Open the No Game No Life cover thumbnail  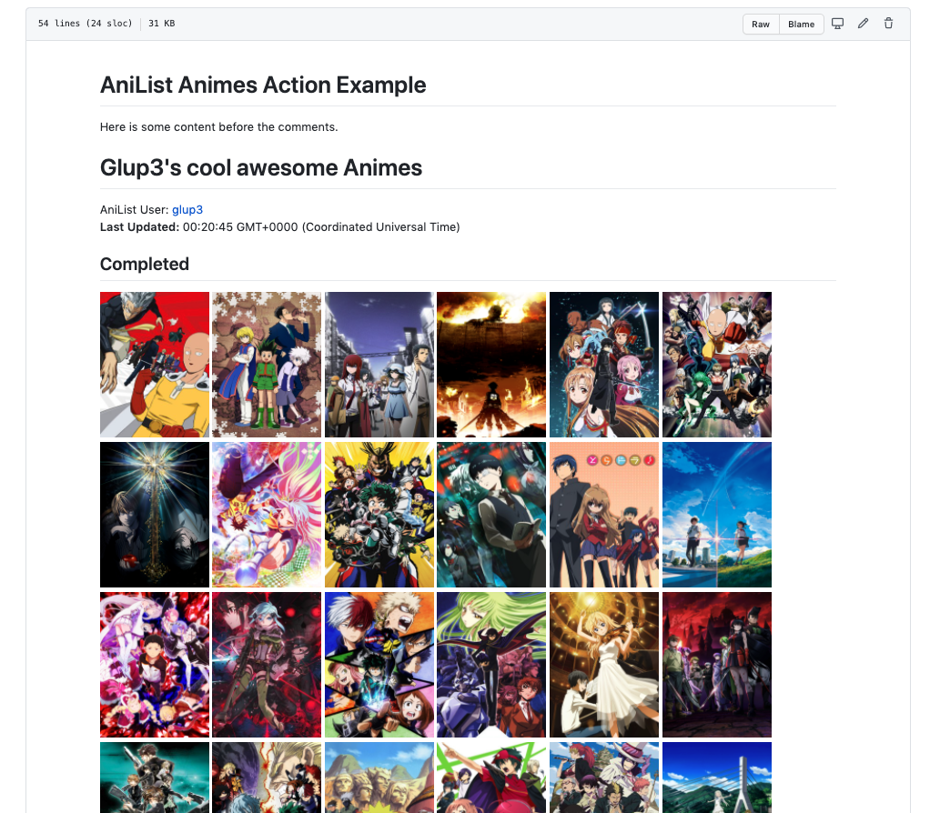[267, 515]
